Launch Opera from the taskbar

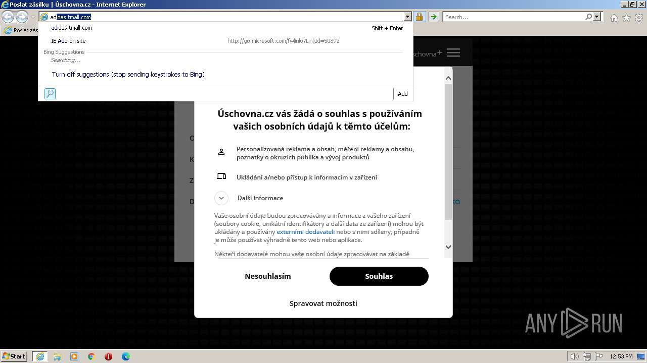pos(109,356)
